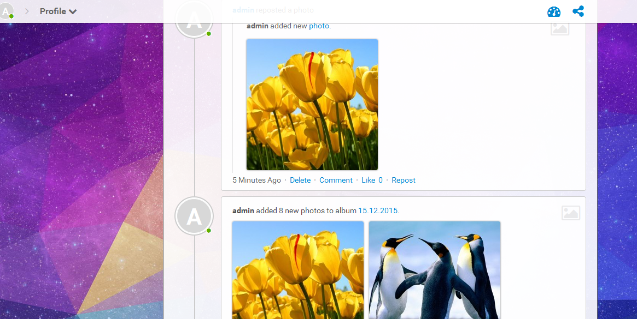
Task: Click the like count 0 next to Like
Action: click(381, 180)
